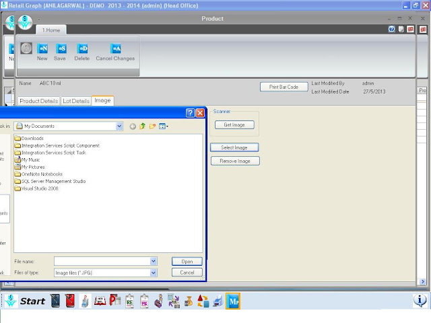The height and width of the screenshot is (323, 431).
Task: Click the back arrow in file dialog
Action: click(x=133, y=127)
